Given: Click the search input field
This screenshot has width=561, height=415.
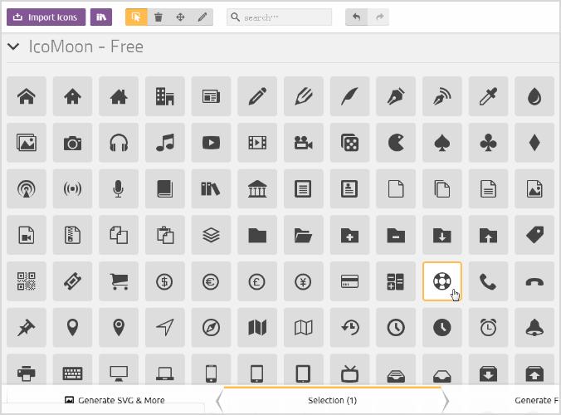Looking at the screenshot, I should point(279,17).
